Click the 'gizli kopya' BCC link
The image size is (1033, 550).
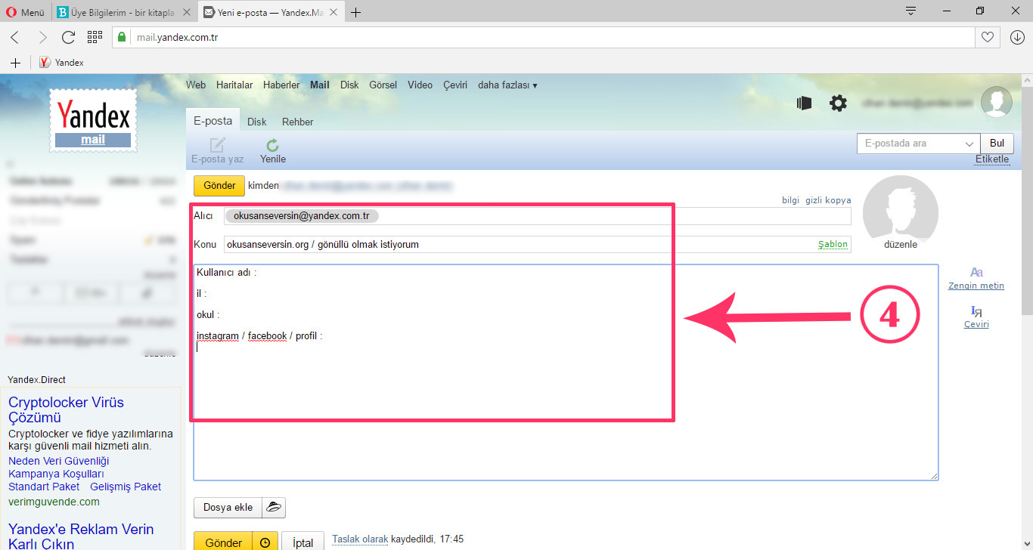point(828,200)
